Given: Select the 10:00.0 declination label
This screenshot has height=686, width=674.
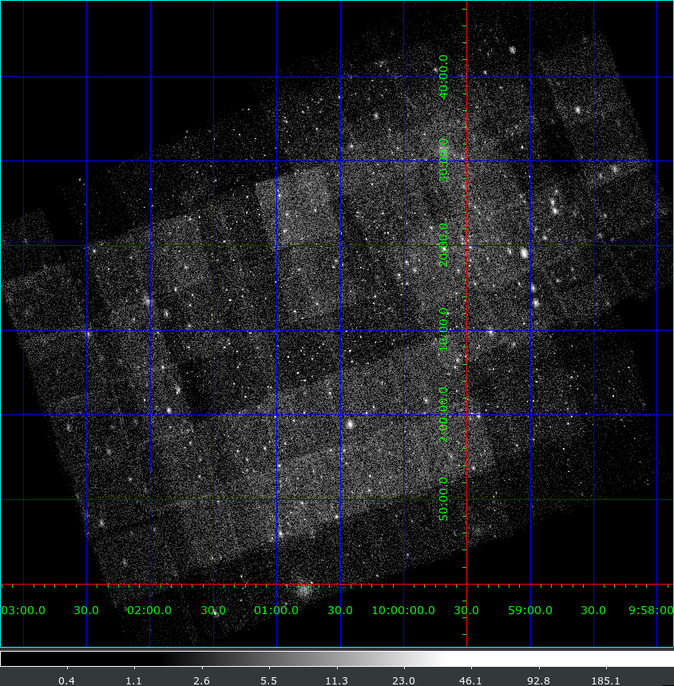Looking at the screenshot, I should coord(444,330).
